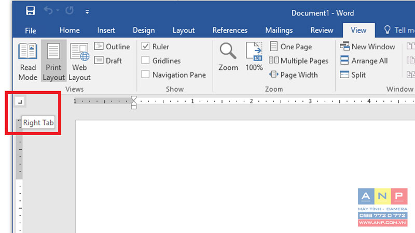Click the Redo/Repeat icon
Viewport: 415px width, 233px height.
tap(70, 10)
